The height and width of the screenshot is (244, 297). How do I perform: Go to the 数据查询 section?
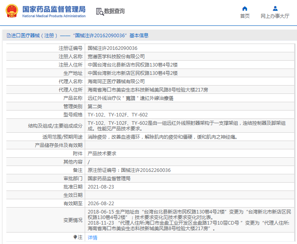tap(114, 11)
